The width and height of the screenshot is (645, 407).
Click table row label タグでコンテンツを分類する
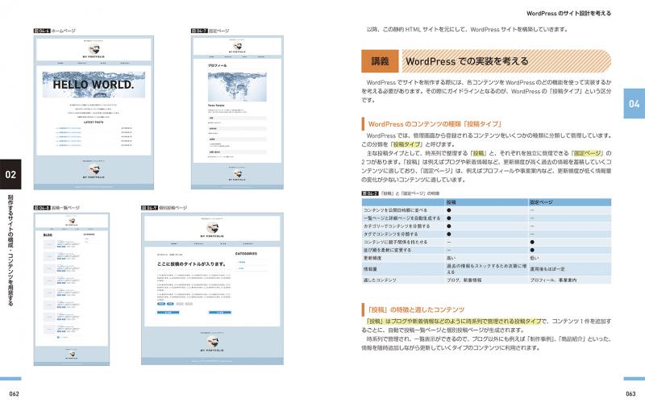(390, 234)
